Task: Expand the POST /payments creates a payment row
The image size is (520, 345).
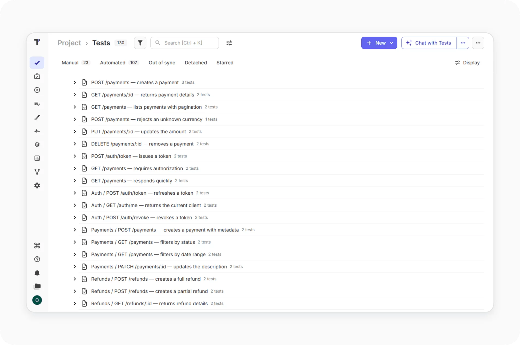Action: tap(75, 82)
